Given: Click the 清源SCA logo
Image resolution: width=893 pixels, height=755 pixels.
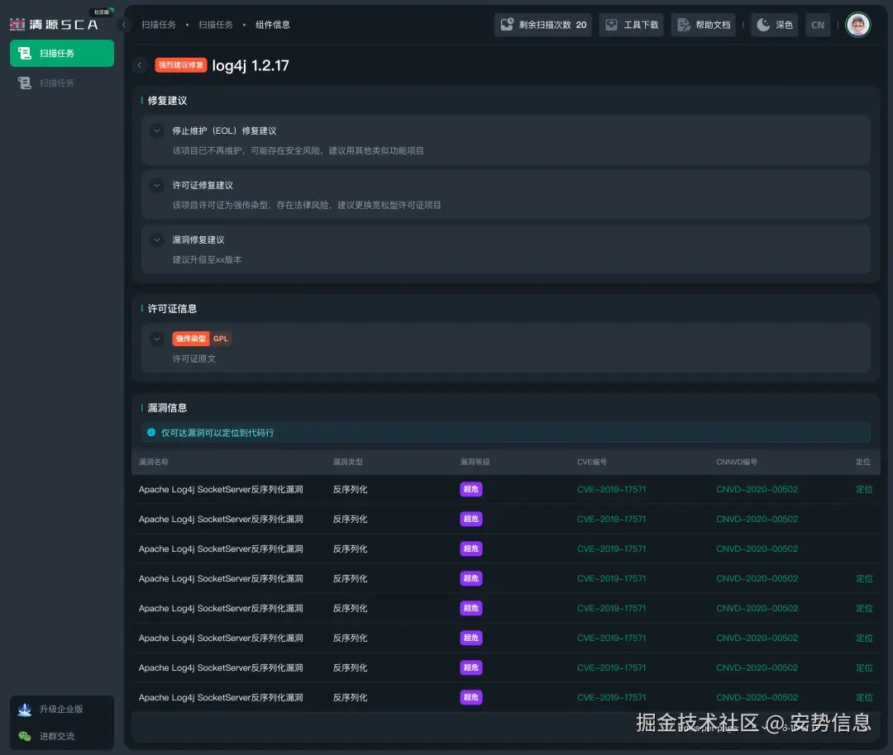Looking at the screenshot, I should click(x=54, y=25).
